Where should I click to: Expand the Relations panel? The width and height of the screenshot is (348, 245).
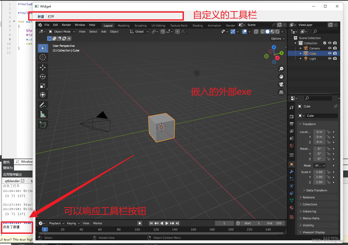318,197
